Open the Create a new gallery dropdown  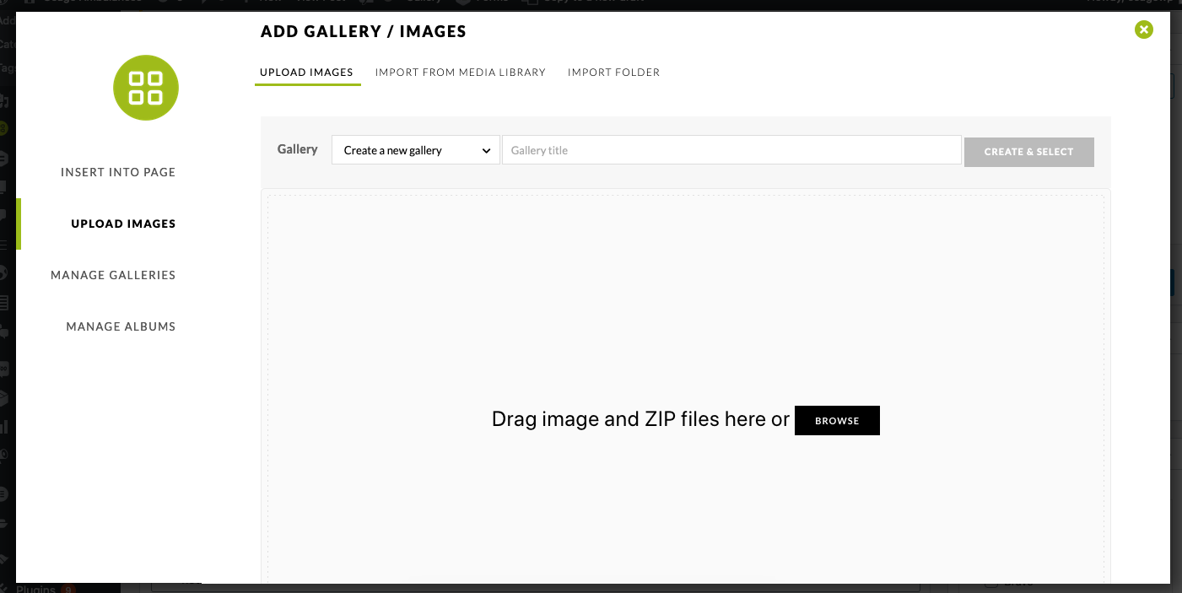point(416,150)
